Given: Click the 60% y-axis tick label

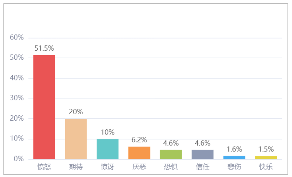Looking at the screenshot, I should 17,38.
